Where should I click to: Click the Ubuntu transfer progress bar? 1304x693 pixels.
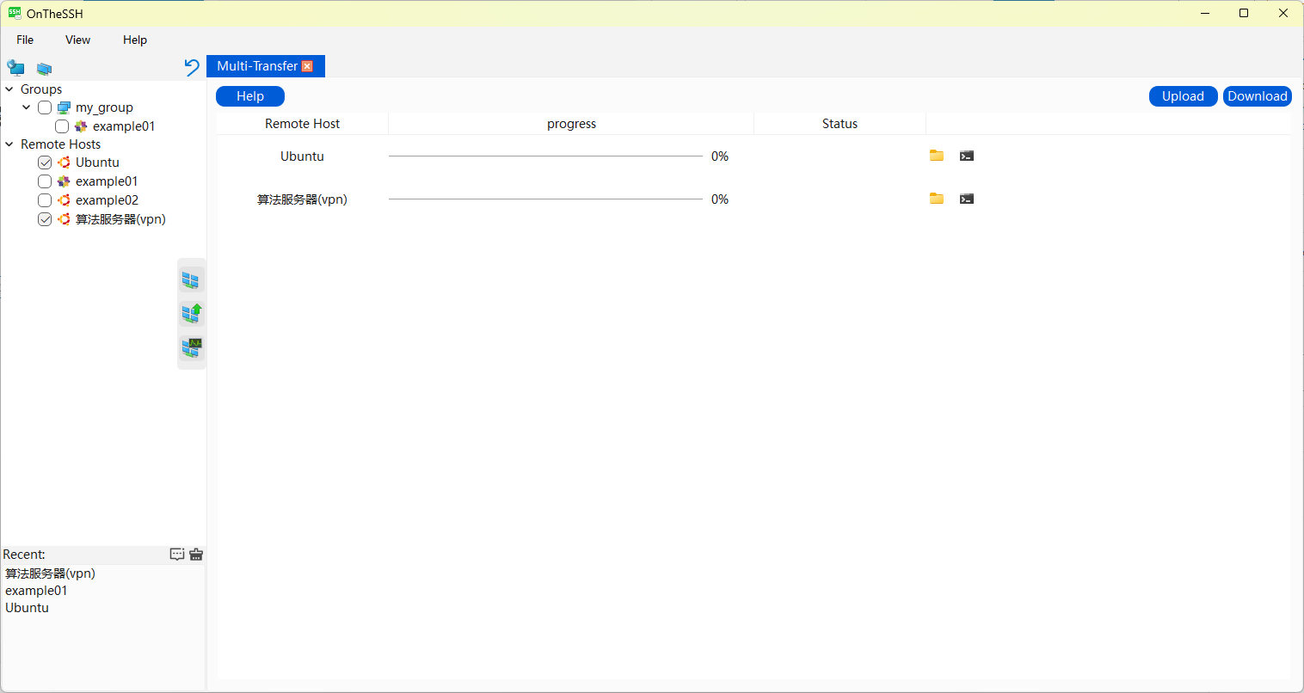545,156
